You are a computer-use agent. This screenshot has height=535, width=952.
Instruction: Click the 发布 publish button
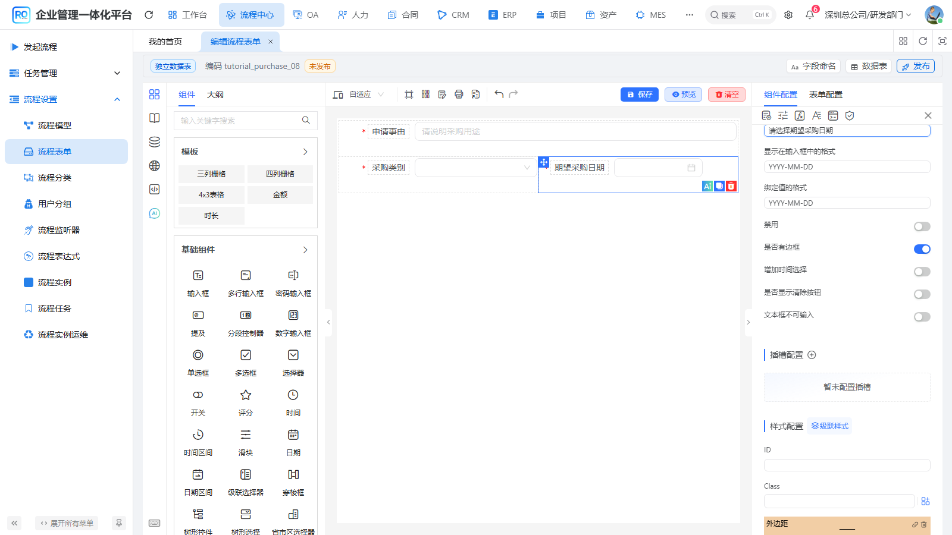coord(916,66)
